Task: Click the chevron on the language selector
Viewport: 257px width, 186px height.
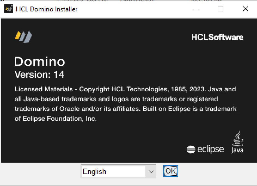Action: [x=151, y=171]
